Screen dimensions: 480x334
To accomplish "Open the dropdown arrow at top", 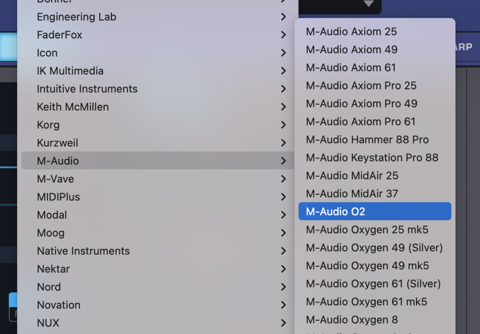I will [368, 4].
